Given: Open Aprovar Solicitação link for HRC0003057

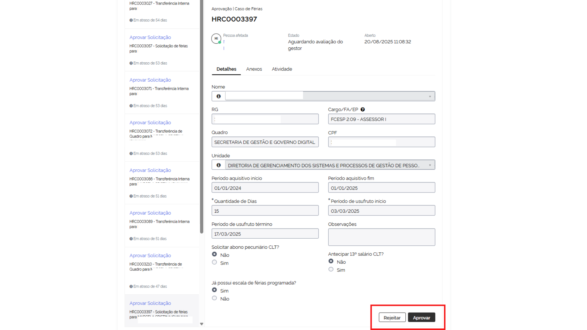Looking at the screenshot, I should point(150,37).
